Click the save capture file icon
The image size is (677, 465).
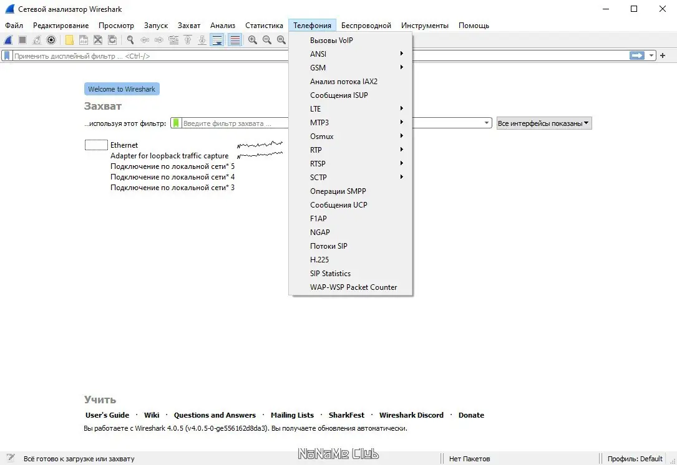pyautogui.click(x=84, y=40)
